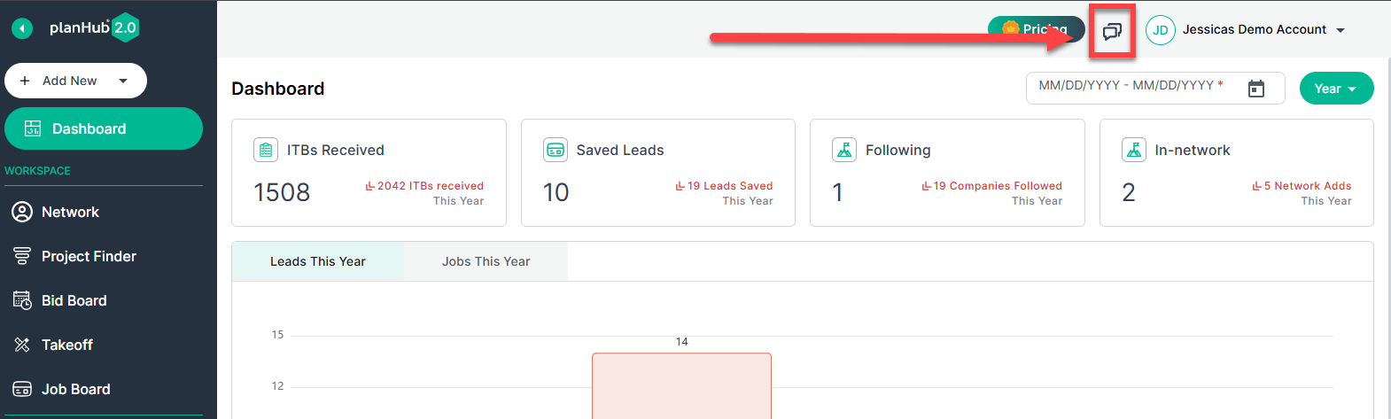The image size is (1391, 419).
Task: Open the Year period dropdown
Action: 1336,89
